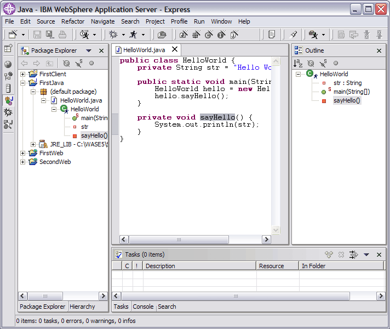Toggle Hide Non-Public Members in Package Explorer
This screenshot has width=390, height=329.
91,63
